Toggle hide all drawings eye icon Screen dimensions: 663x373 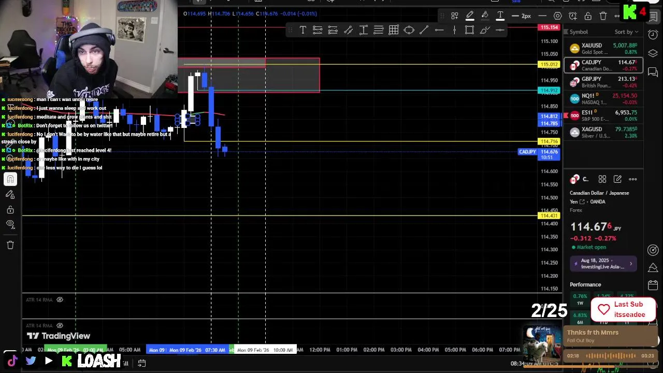coord(10,224)
